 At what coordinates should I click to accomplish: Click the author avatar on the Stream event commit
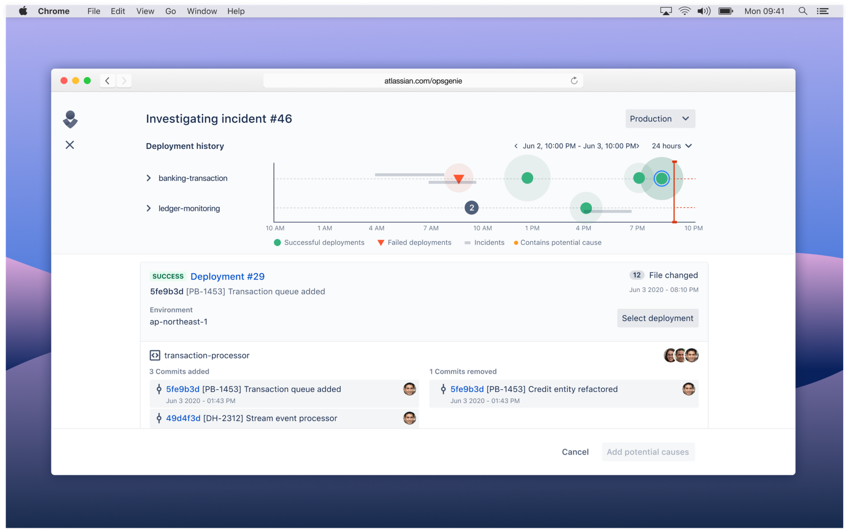pos(410,418)
